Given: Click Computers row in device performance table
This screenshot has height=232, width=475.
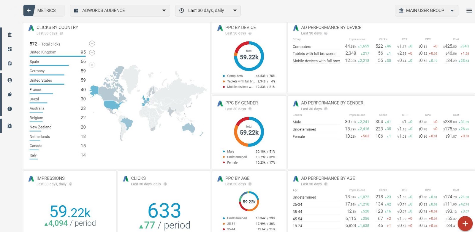Looking at the screenshot, I should (381, 46).
